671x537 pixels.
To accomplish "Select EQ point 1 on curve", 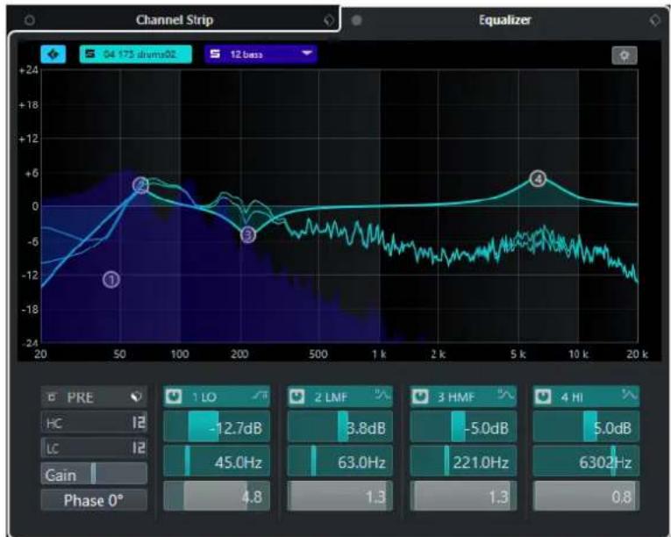I will (111, 280).
